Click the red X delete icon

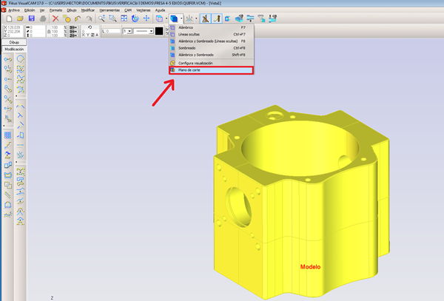point(55,18)
